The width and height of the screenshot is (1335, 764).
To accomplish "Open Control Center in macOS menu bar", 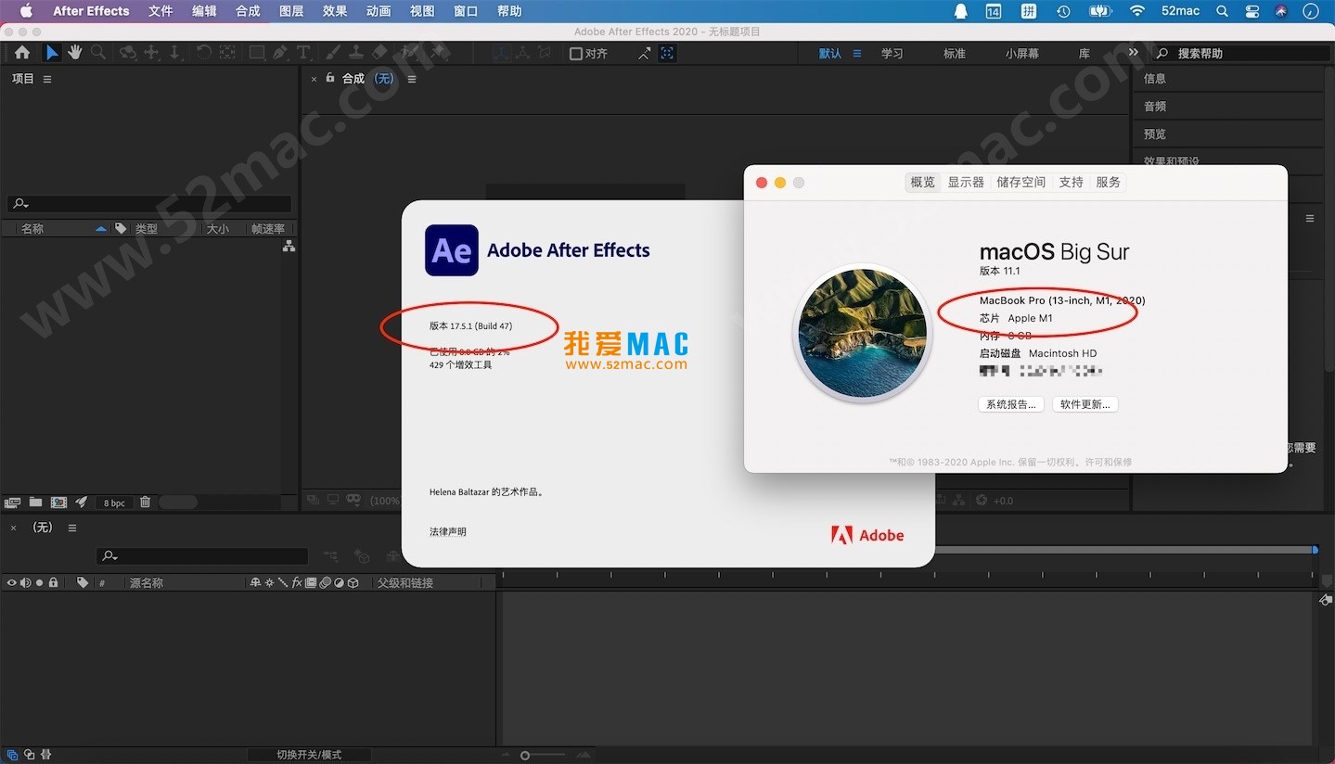I will (1252, 11).
